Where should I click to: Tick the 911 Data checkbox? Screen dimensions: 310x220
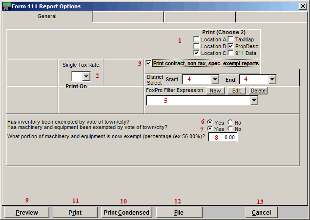point(230,53)
